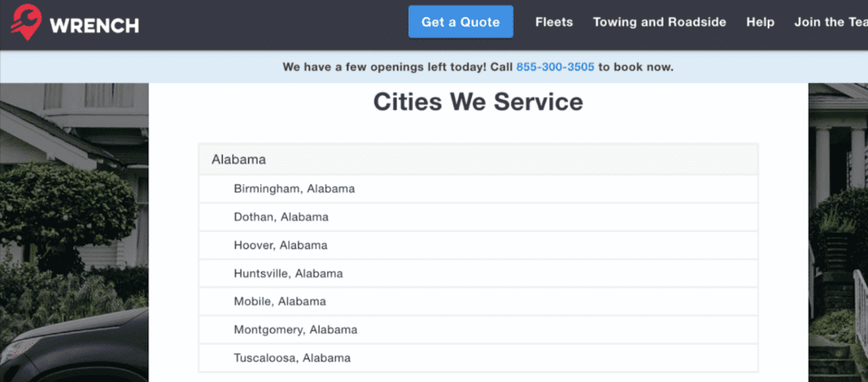Viewport: 868px width, 382px height.
Task: Click the openings left today banner
Action: click(434, 67)
